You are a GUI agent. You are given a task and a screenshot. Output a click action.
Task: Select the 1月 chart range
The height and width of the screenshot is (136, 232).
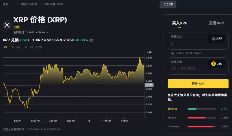18,47
